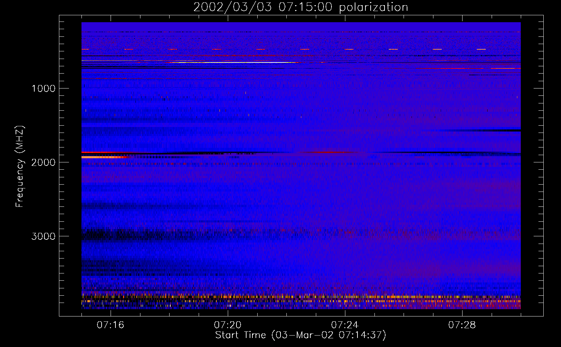Click the yellow-orange noisy band at spectrogram bottom
Screen dimensions: 561x347
[x=301, y=297]
